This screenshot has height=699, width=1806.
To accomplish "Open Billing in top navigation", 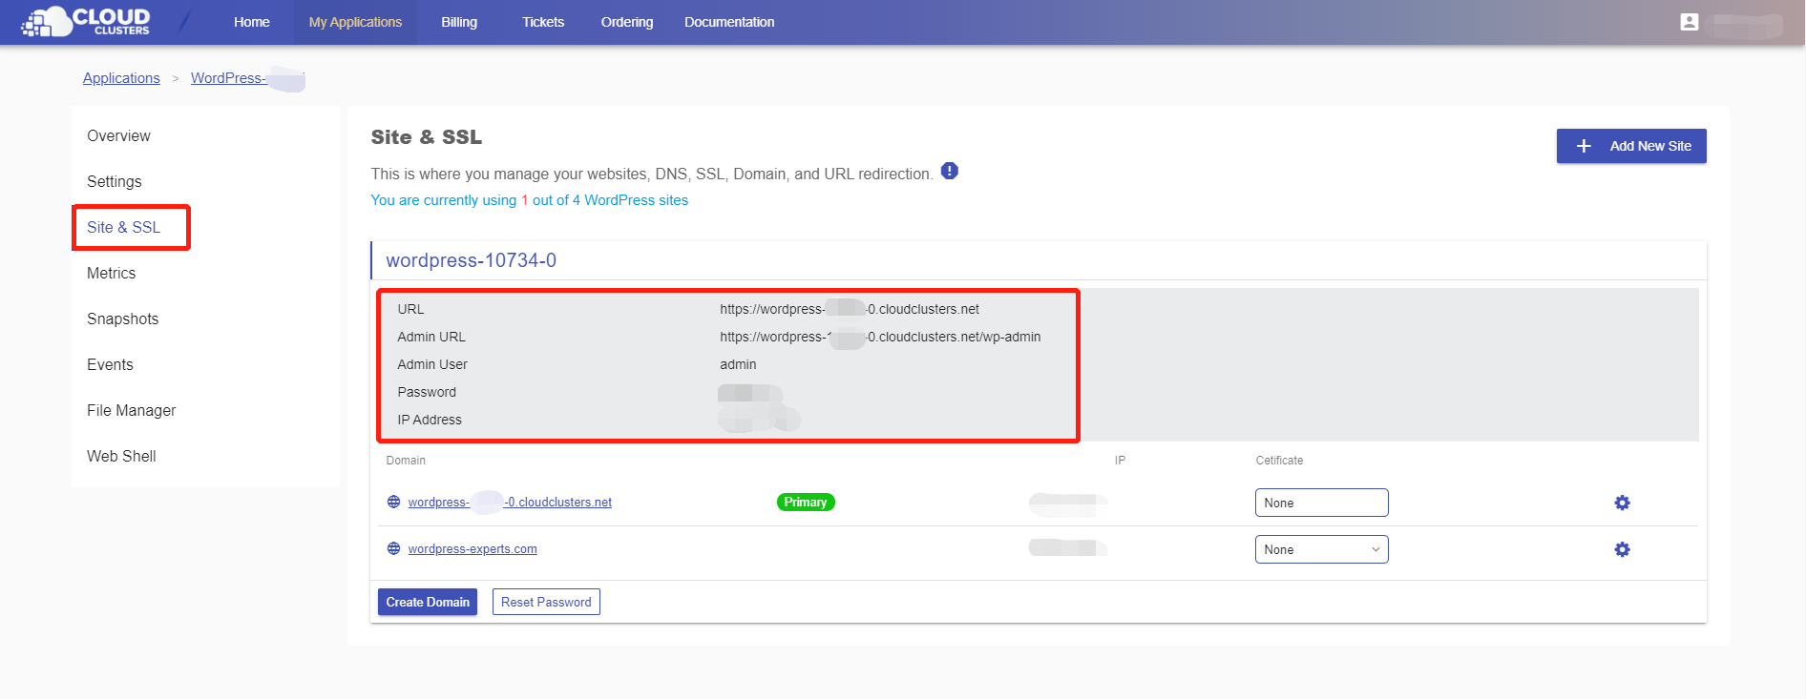I will pyautogui.click(x=459, y=22).
